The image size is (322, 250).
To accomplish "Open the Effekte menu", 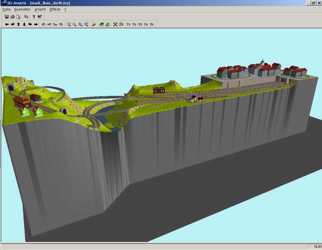I will click(x=55, y=9).
